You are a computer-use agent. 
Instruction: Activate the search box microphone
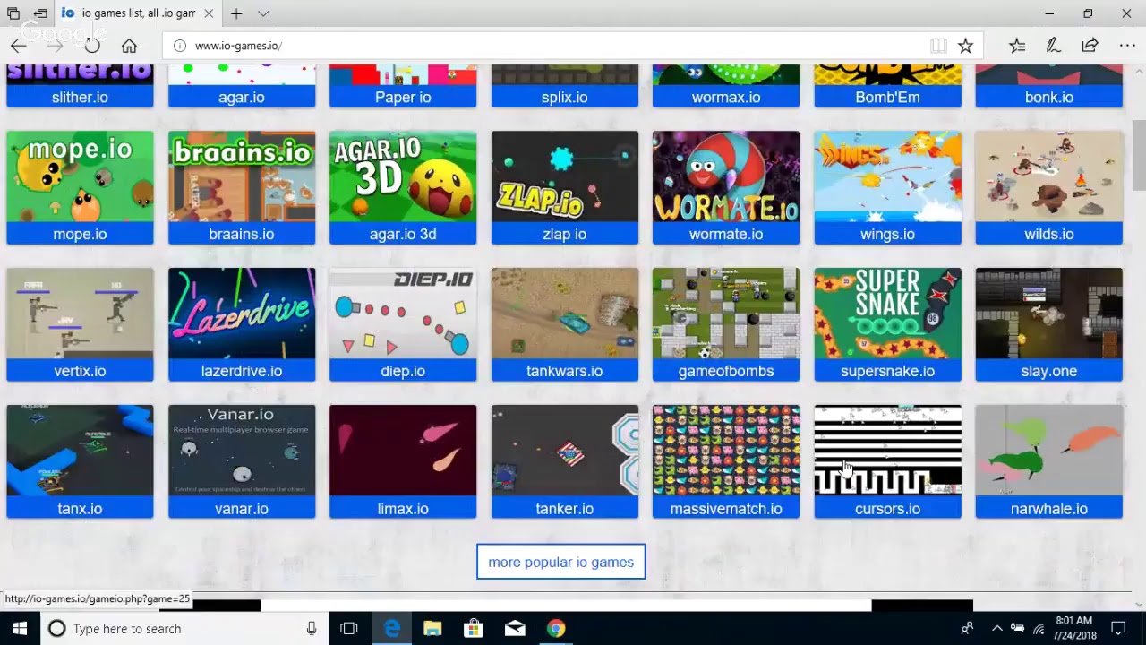[x=312, y=628]
